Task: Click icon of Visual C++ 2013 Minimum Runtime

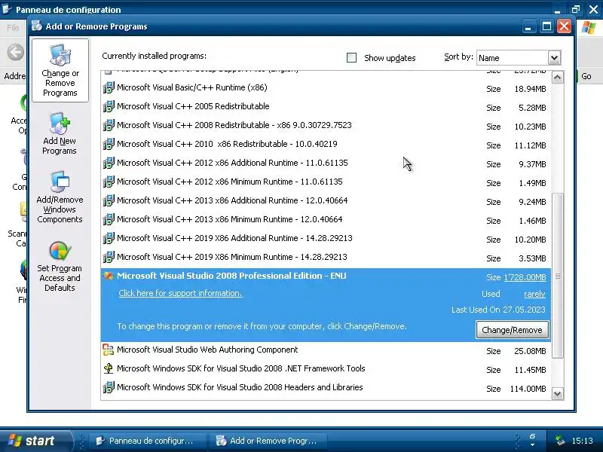Action: click(x=109, y=219)
